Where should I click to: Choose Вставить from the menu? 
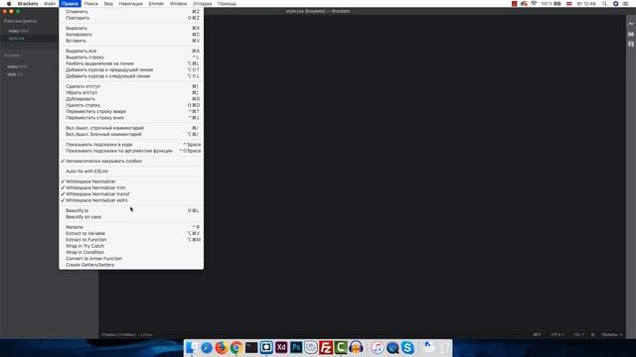click(131, 41)
